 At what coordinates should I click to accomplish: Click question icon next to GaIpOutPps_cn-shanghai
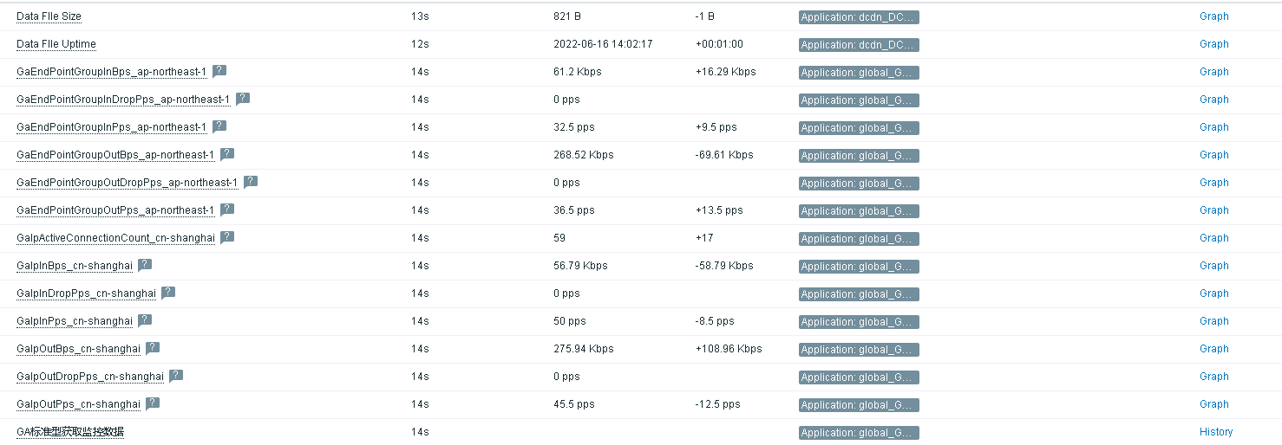(x=153, y=403)
